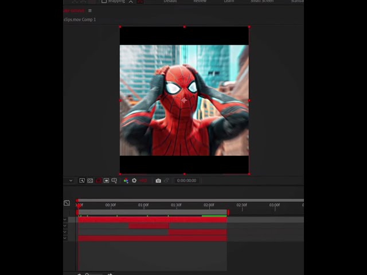The image size is (367, 275).
Task: Click the top-center layer bounding handle
Action: click(185, 27)
